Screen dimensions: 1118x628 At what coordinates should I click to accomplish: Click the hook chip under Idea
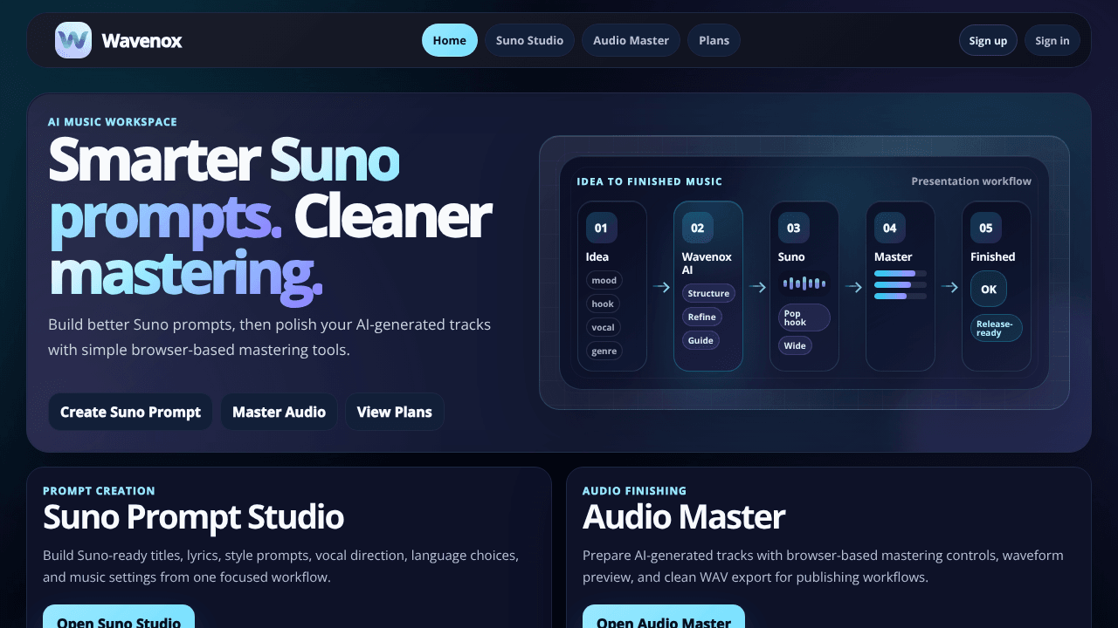coord(603,304)
